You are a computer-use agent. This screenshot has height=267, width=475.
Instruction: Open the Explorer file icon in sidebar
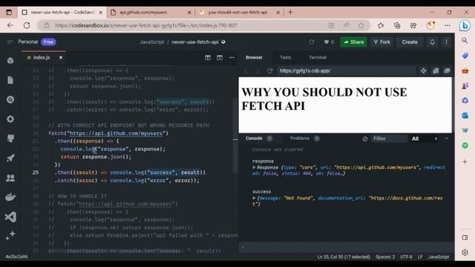[x=10, y=80]
